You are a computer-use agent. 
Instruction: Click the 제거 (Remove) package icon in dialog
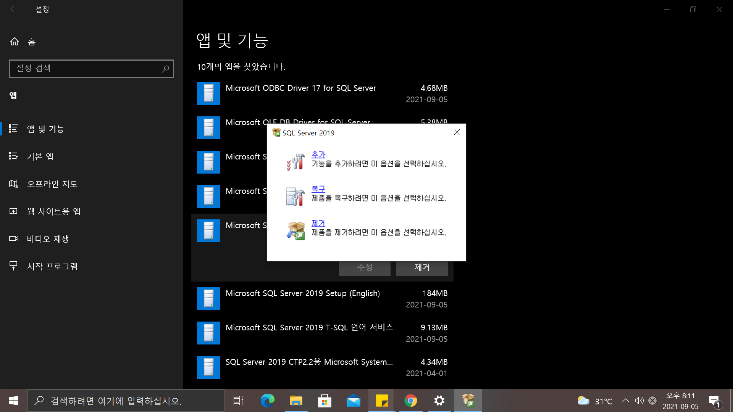pos(295,230)
